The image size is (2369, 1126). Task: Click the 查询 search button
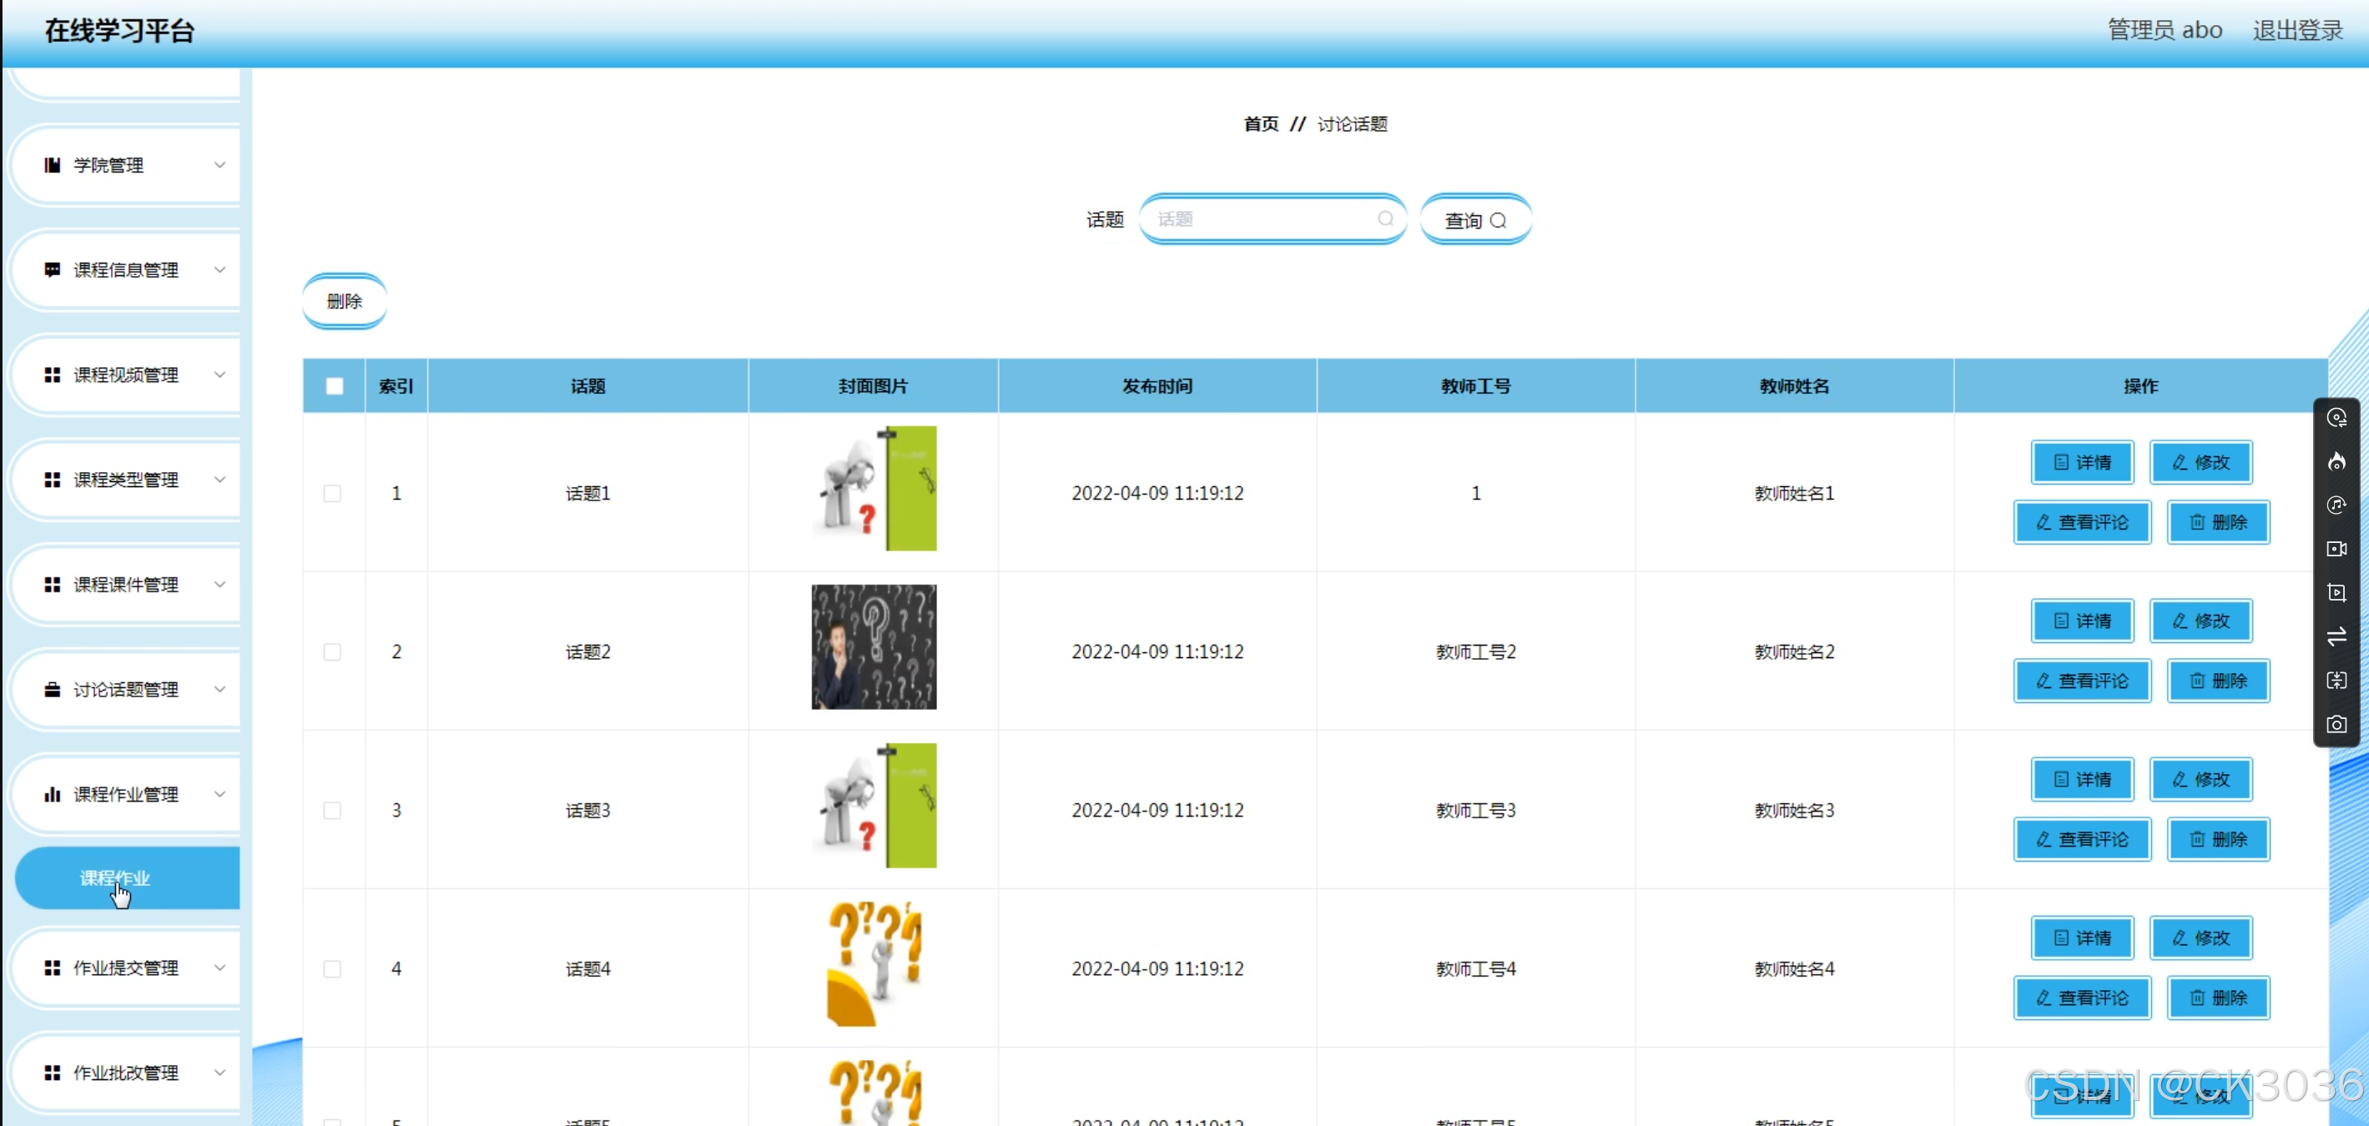pyautogui.click(x=1474, y=220)
